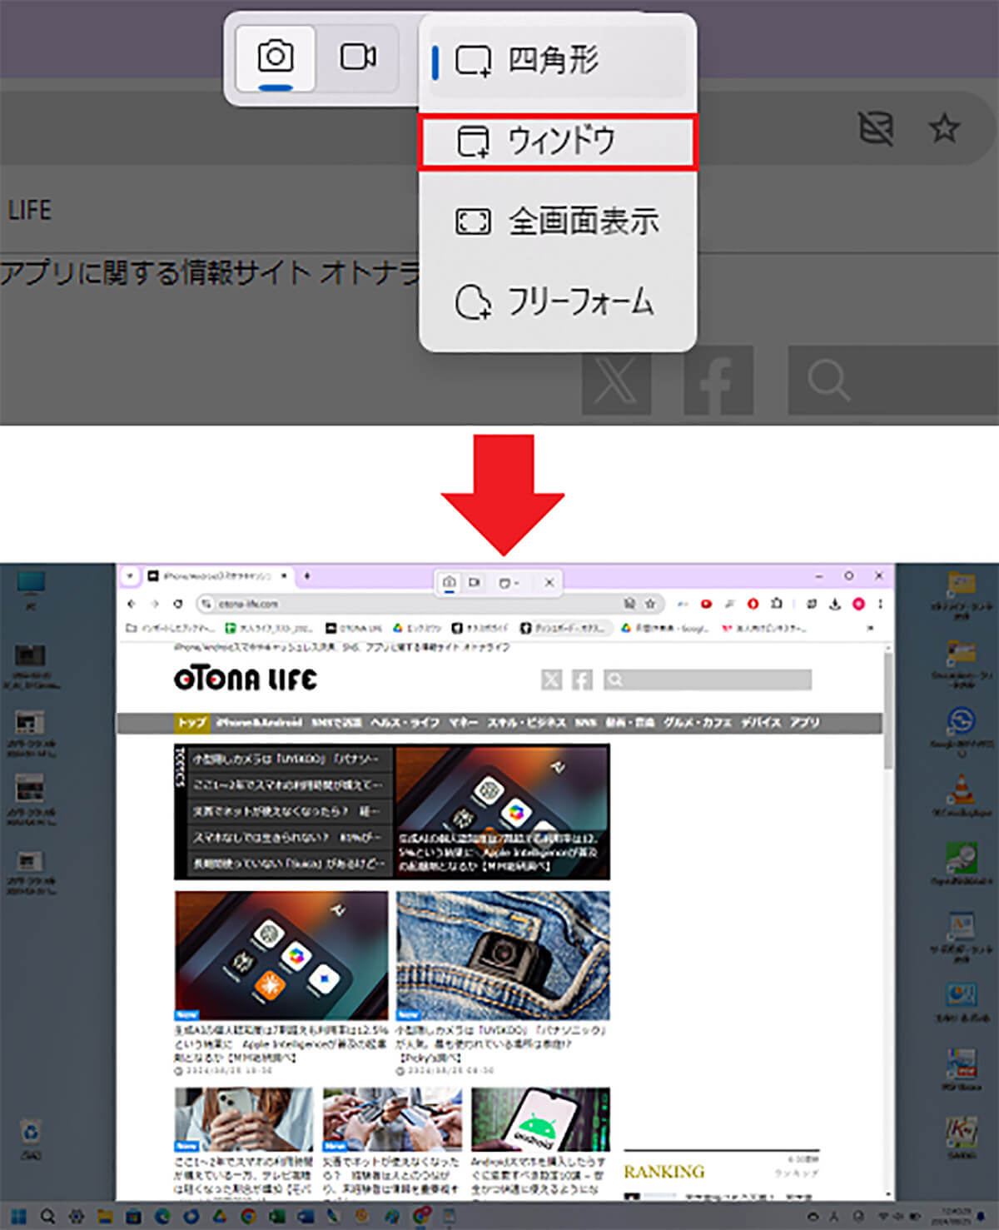Open the Chrome downloads icon
The height and width of the screenshot is (1230, 999).
tap(835, 604)
